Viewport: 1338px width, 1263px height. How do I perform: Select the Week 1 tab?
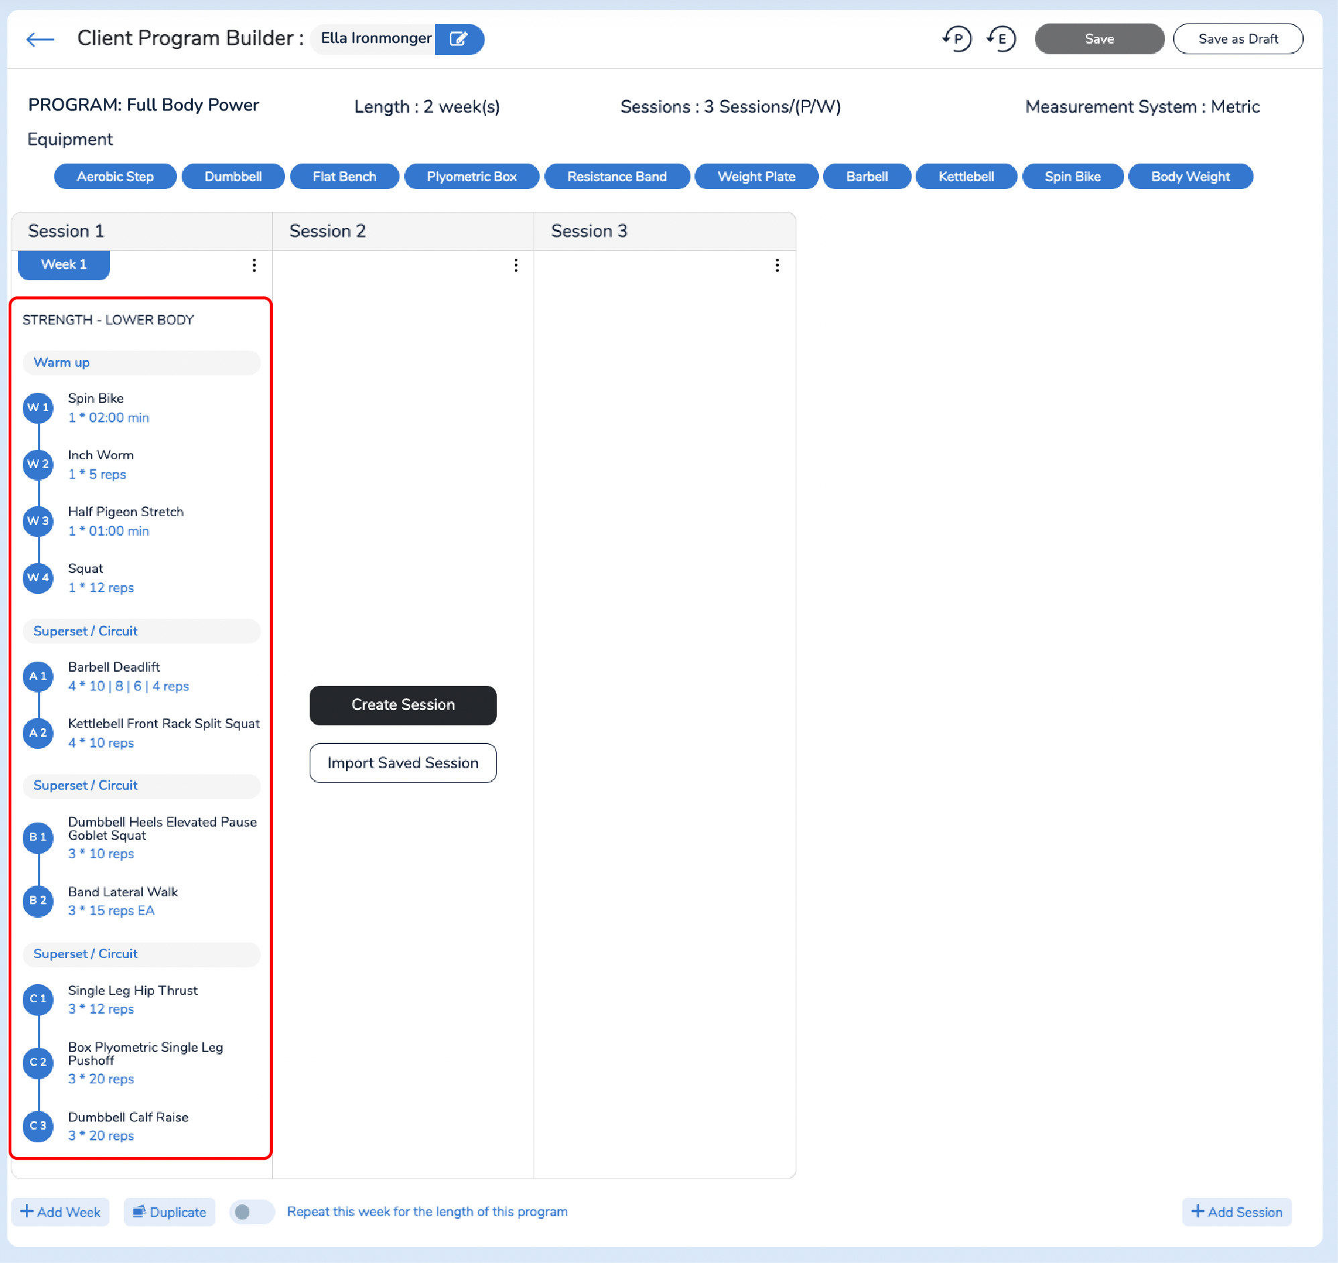[64, 265]
